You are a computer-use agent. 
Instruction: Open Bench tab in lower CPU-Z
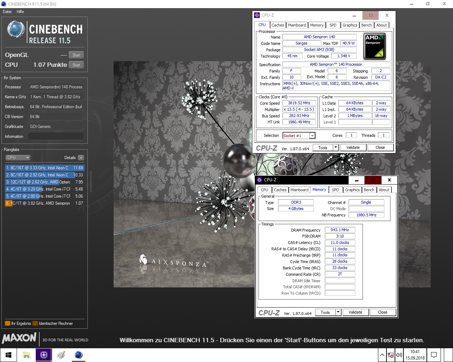click(369, 190)
